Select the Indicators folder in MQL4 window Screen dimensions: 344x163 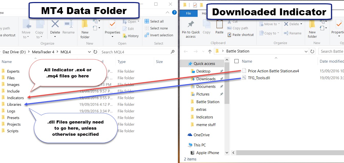click(x=15, y=98)
